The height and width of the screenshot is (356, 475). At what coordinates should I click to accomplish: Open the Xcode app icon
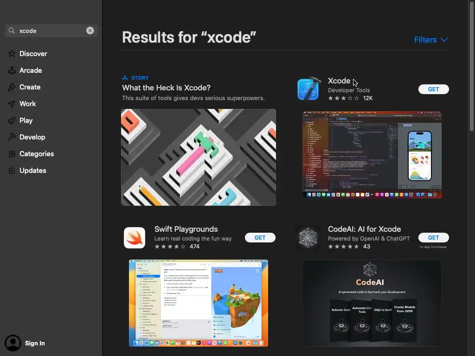308,89
